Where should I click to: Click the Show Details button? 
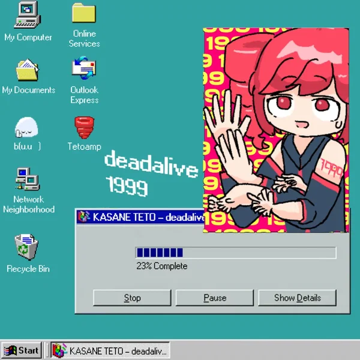click(298, 298)
